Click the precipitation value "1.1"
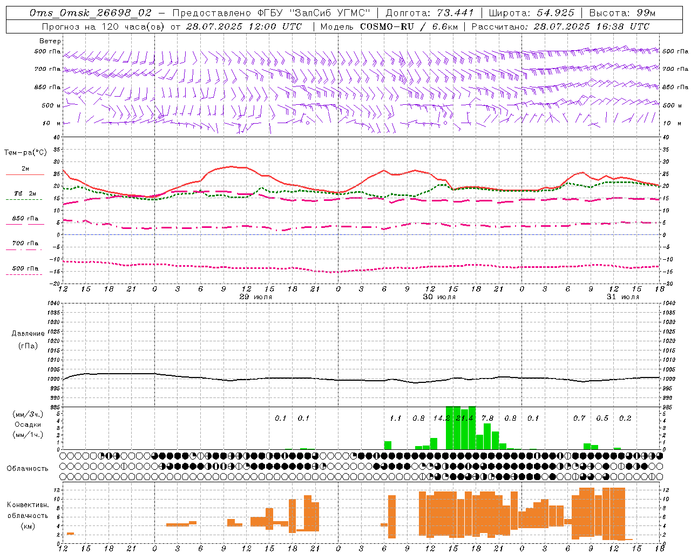This screenshot has width=691, height=553. click(396, 419)
